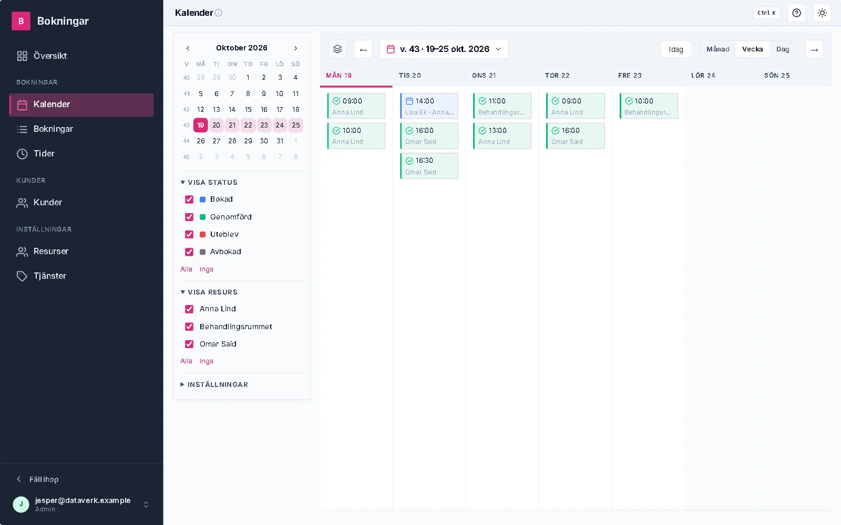Click green Genomförd color swatch
This screenshot has width=841, height=525.
pos(202,217)
